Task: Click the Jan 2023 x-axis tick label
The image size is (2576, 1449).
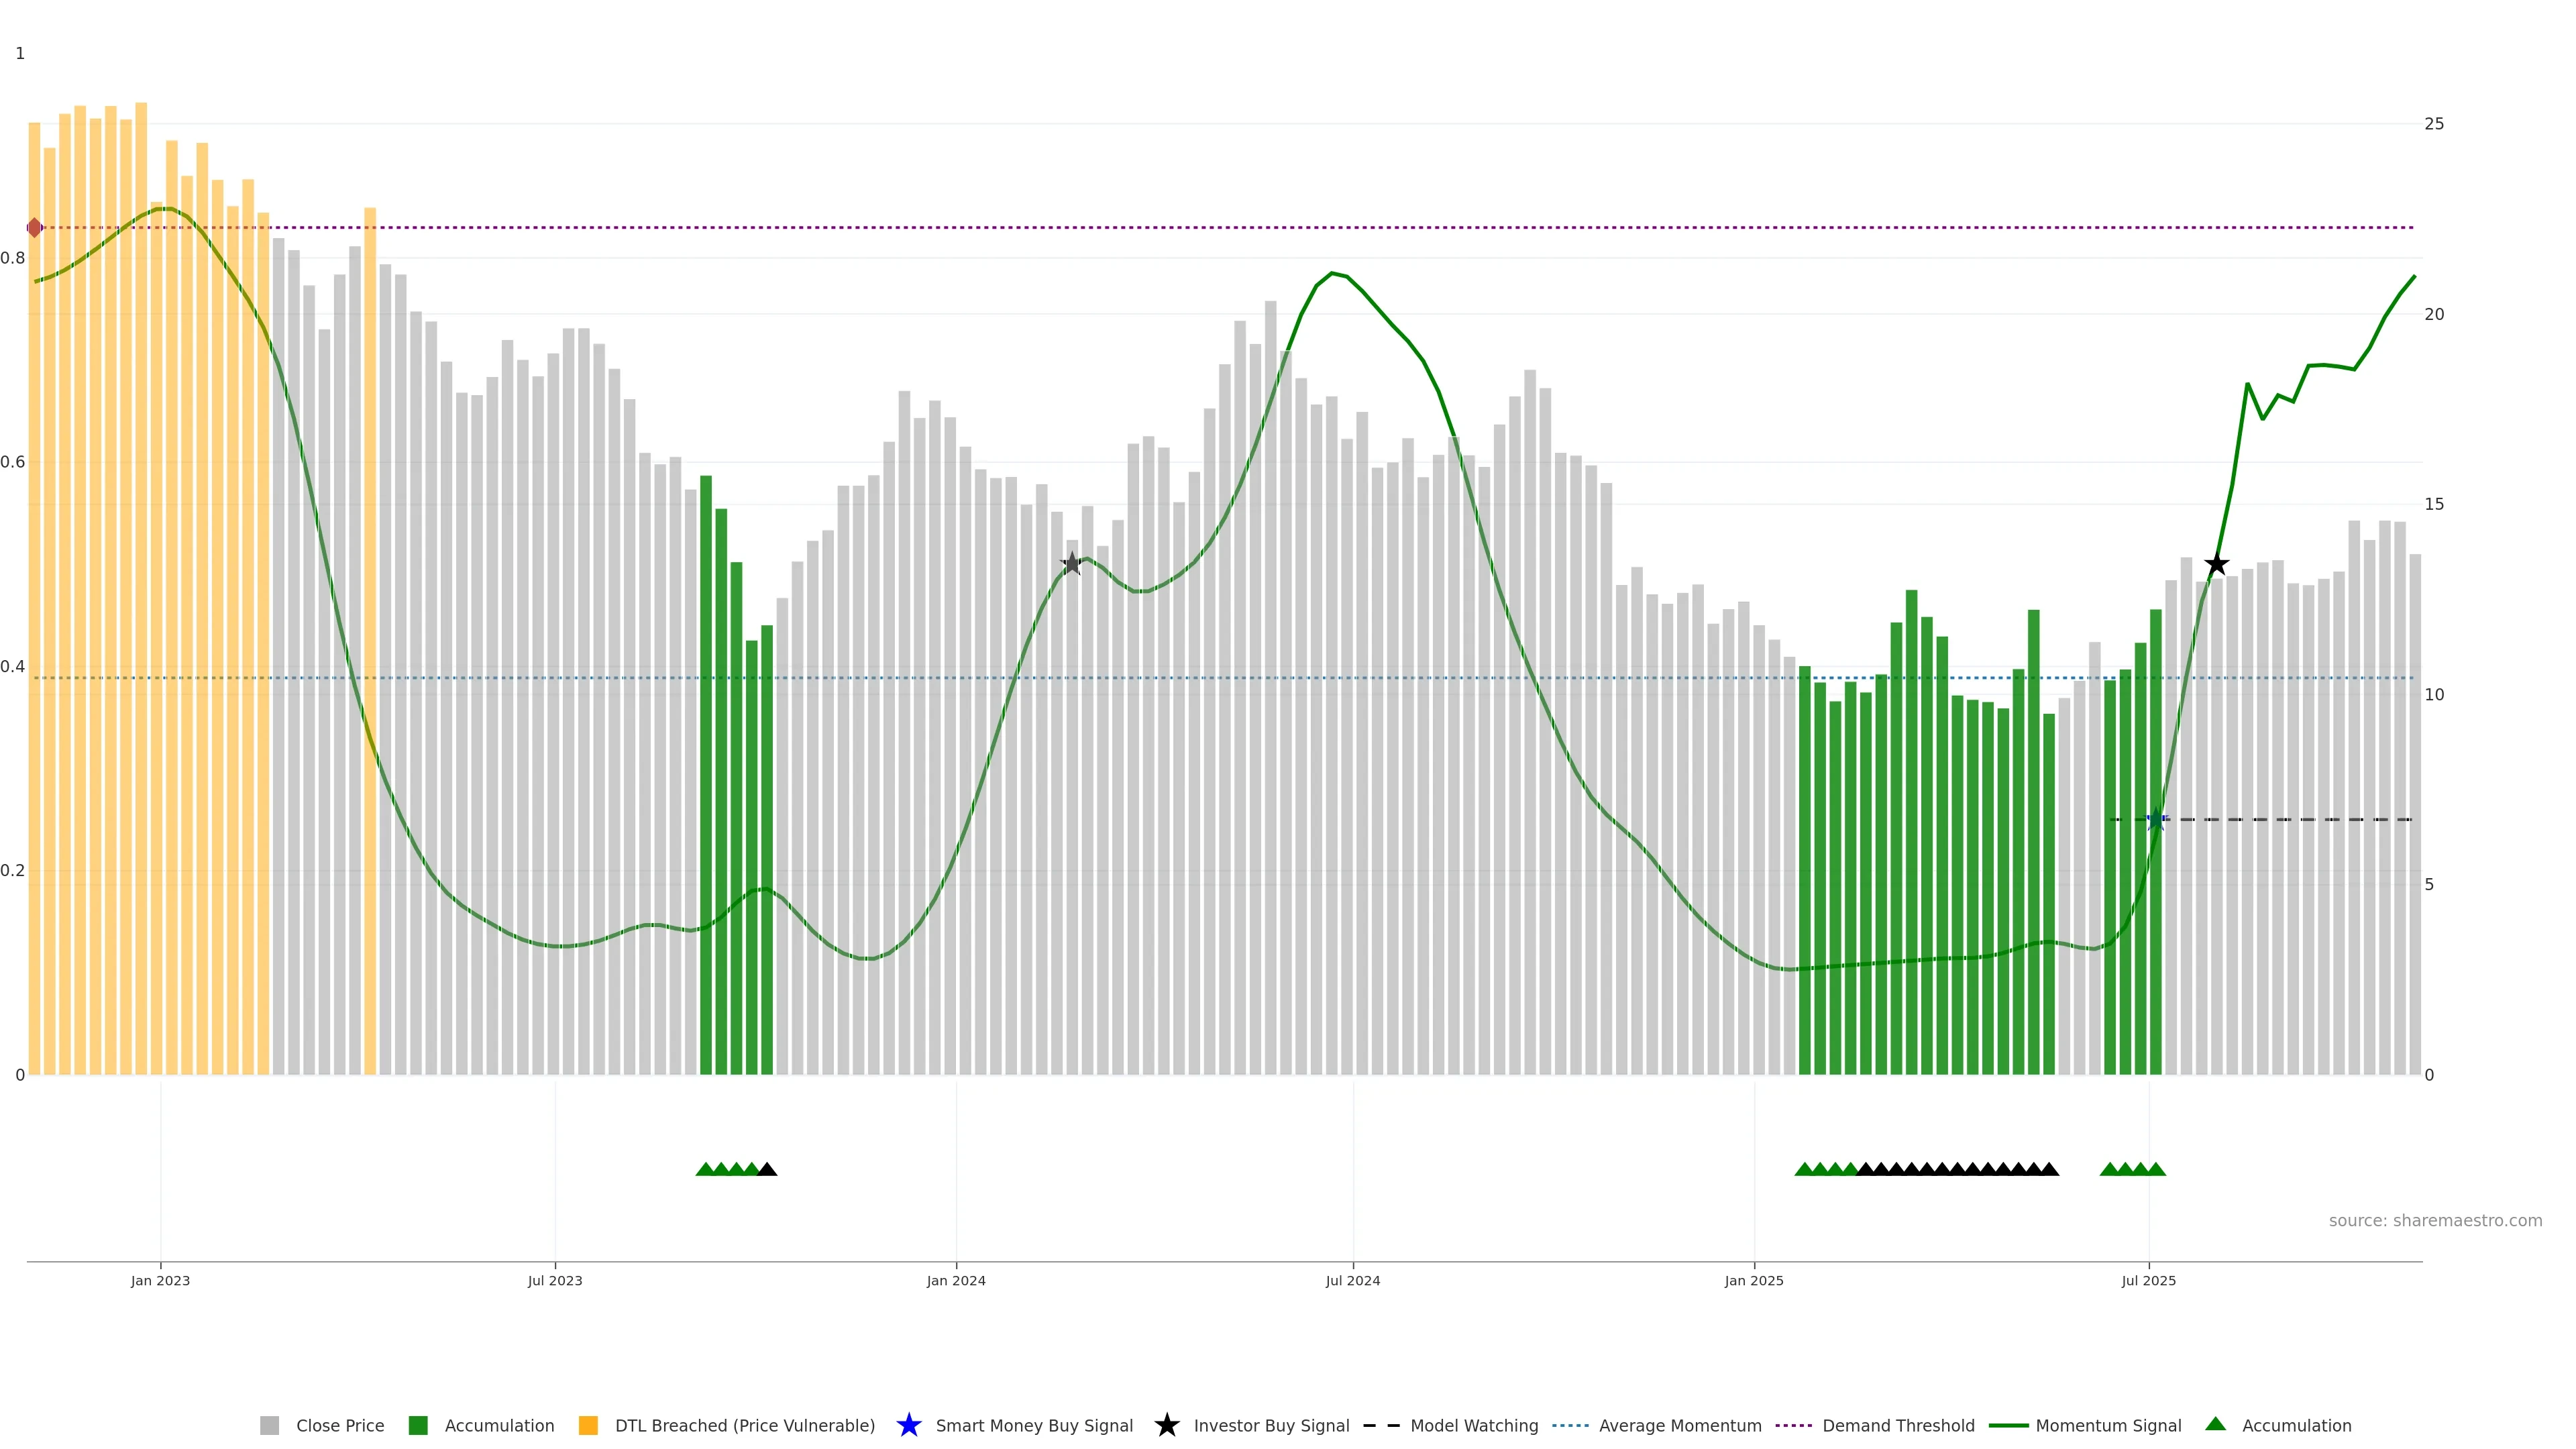Action: click(x=160, y=1281)
